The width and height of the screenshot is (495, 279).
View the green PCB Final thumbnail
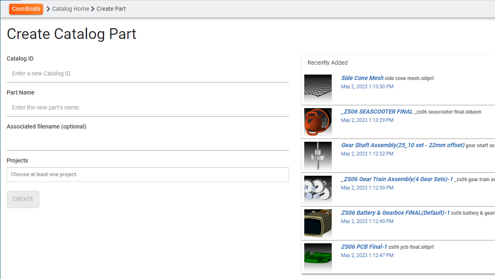pyautogui.click(x=318, y=257)
